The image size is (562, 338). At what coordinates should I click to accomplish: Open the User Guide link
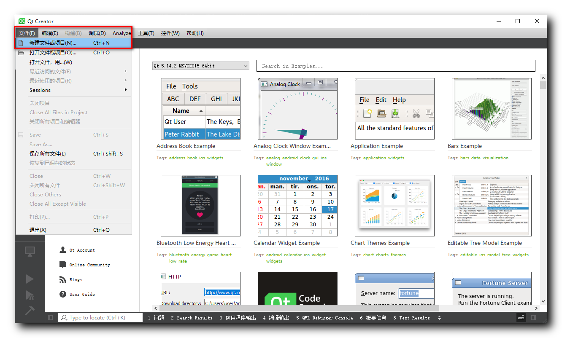tap(82, 294)
